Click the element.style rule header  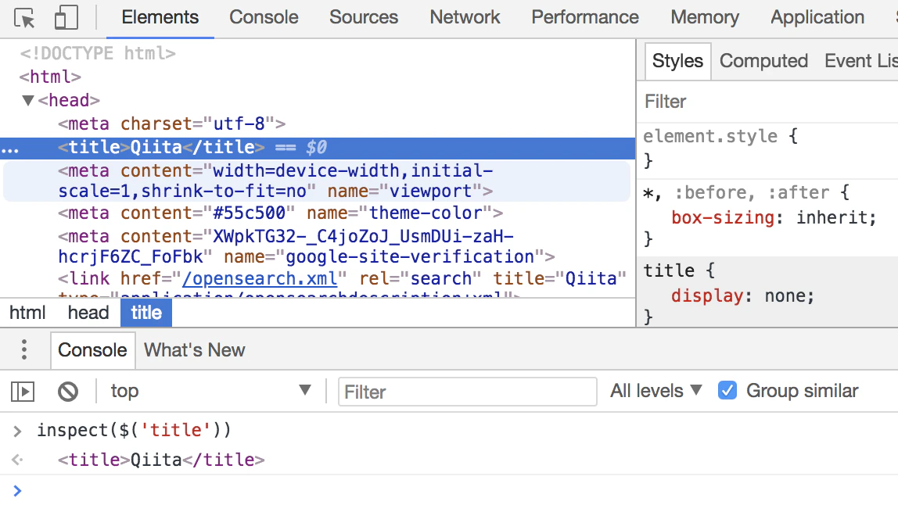720,137
